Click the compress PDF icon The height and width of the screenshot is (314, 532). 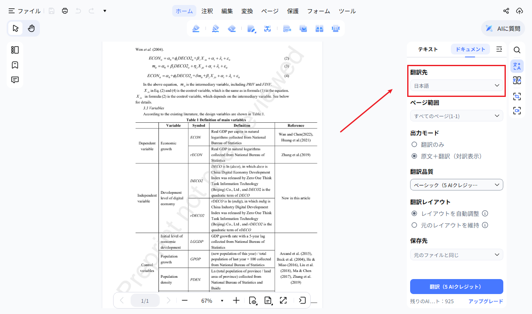[x=336, y=28]
